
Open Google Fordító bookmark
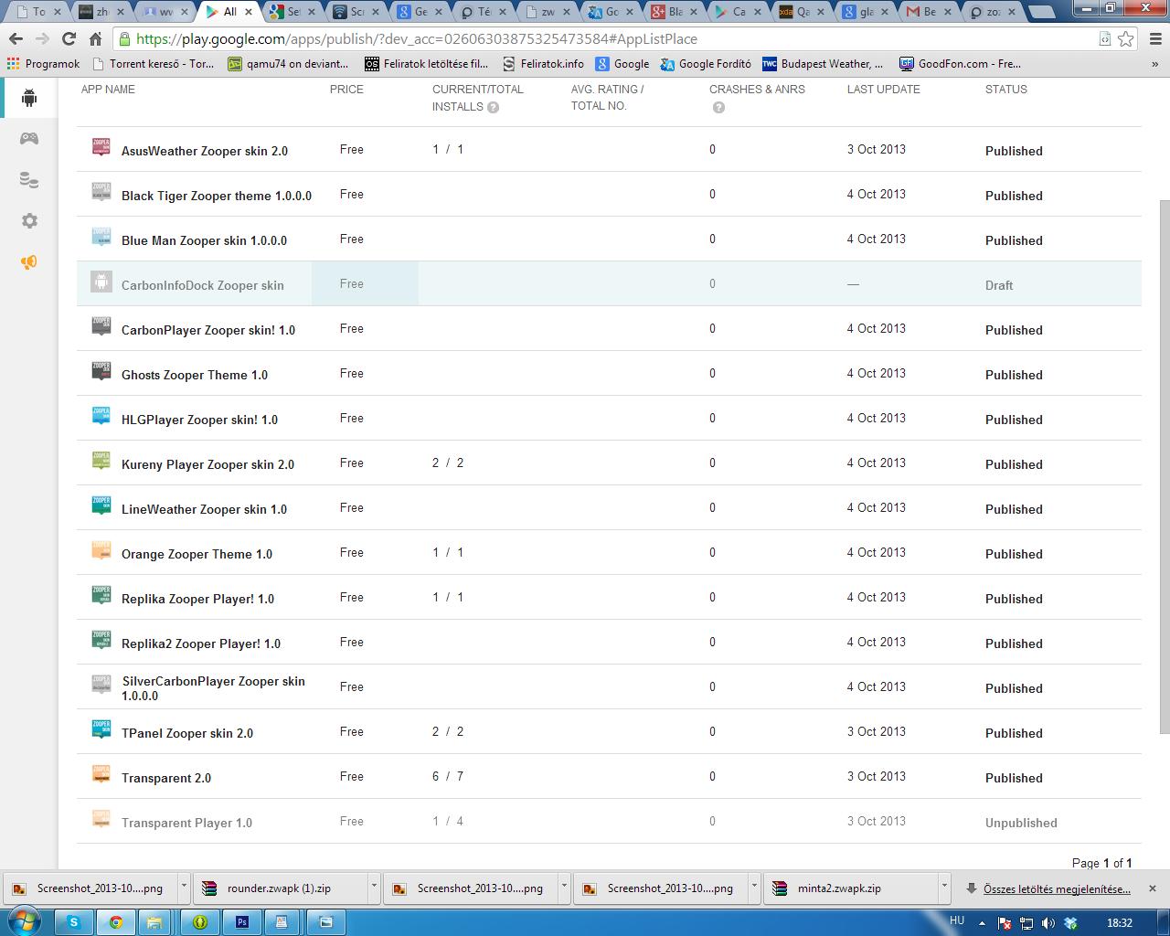tap(706, 64)
